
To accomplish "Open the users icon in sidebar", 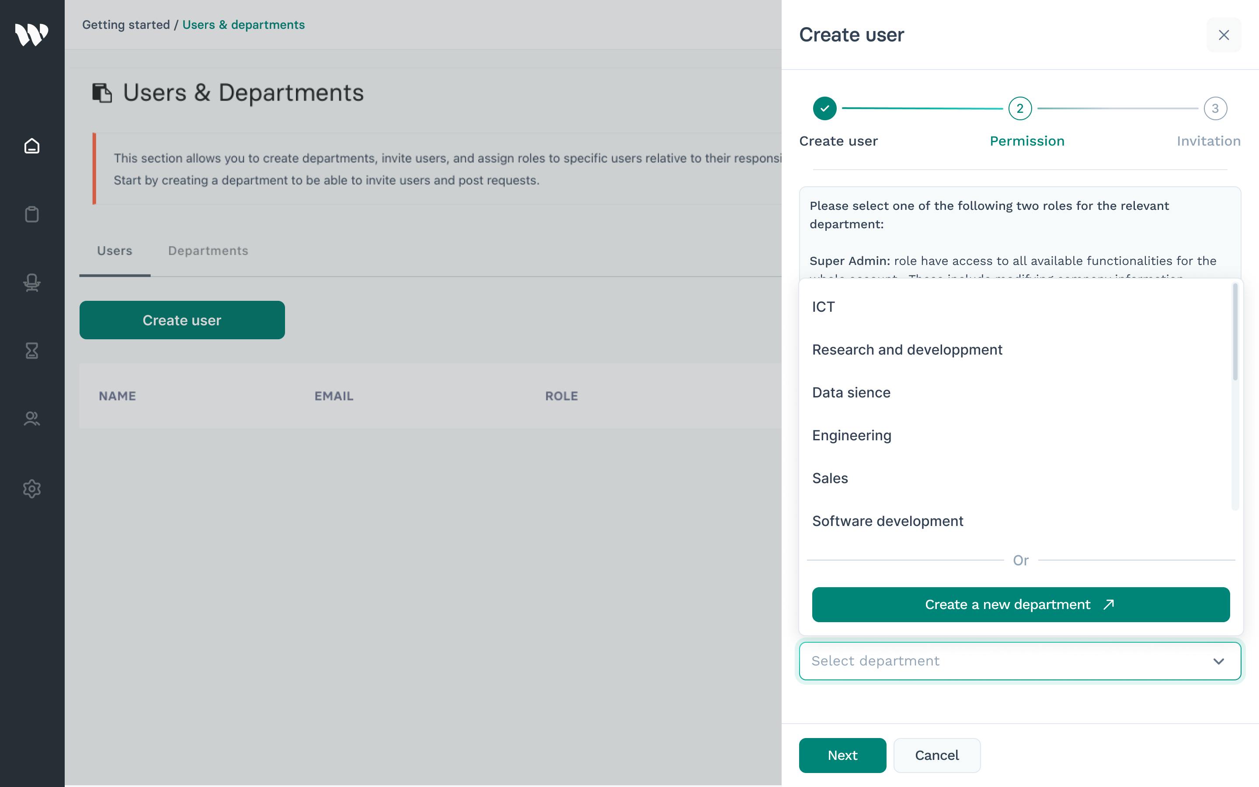I will [32, 419].
